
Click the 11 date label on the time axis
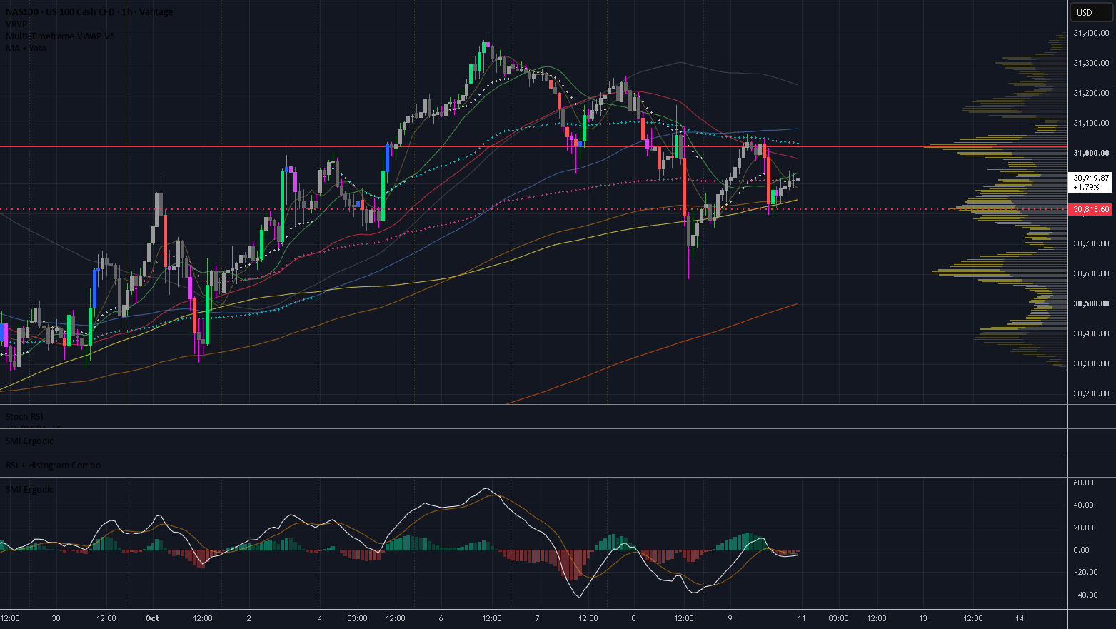pyautogui.click(x=802, y=618)
